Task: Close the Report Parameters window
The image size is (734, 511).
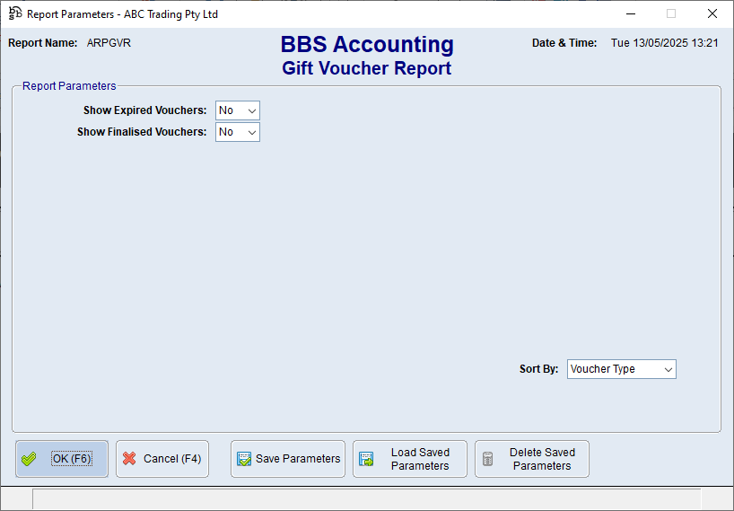Action: [x=712, y=13]
